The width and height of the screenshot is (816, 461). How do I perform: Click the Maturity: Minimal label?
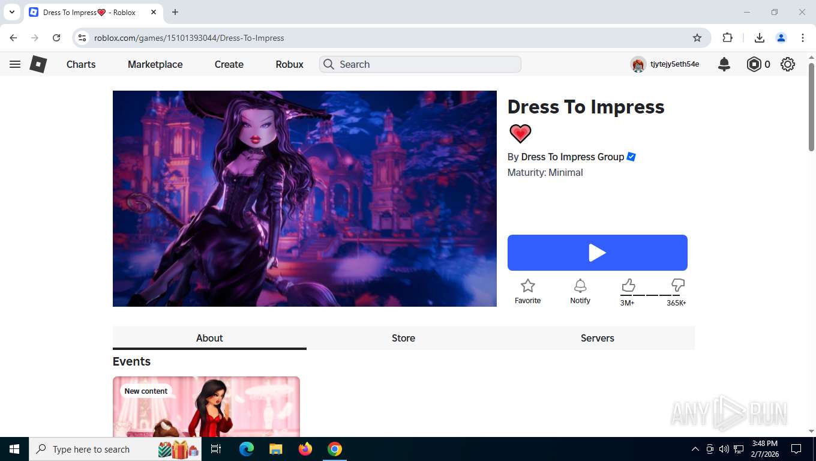click(x=545, y=172)
